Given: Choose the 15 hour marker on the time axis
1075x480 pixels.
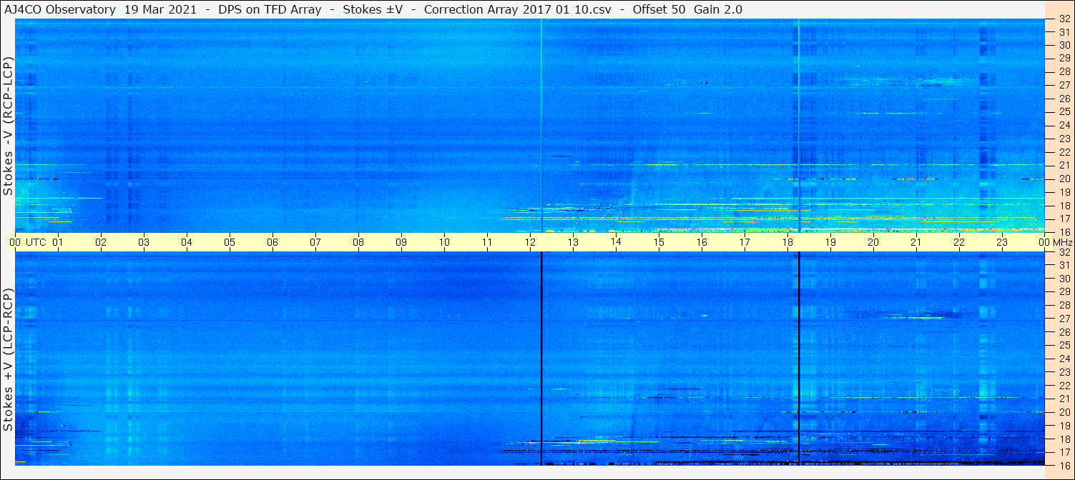Looking at the screenshot, I should pyautogui.click(x=659, y=243).
